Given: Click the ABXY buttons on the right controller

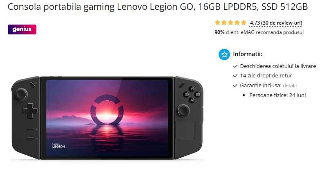Looking at the screenshot, I should pyautogui.click(x=192, y=95).
